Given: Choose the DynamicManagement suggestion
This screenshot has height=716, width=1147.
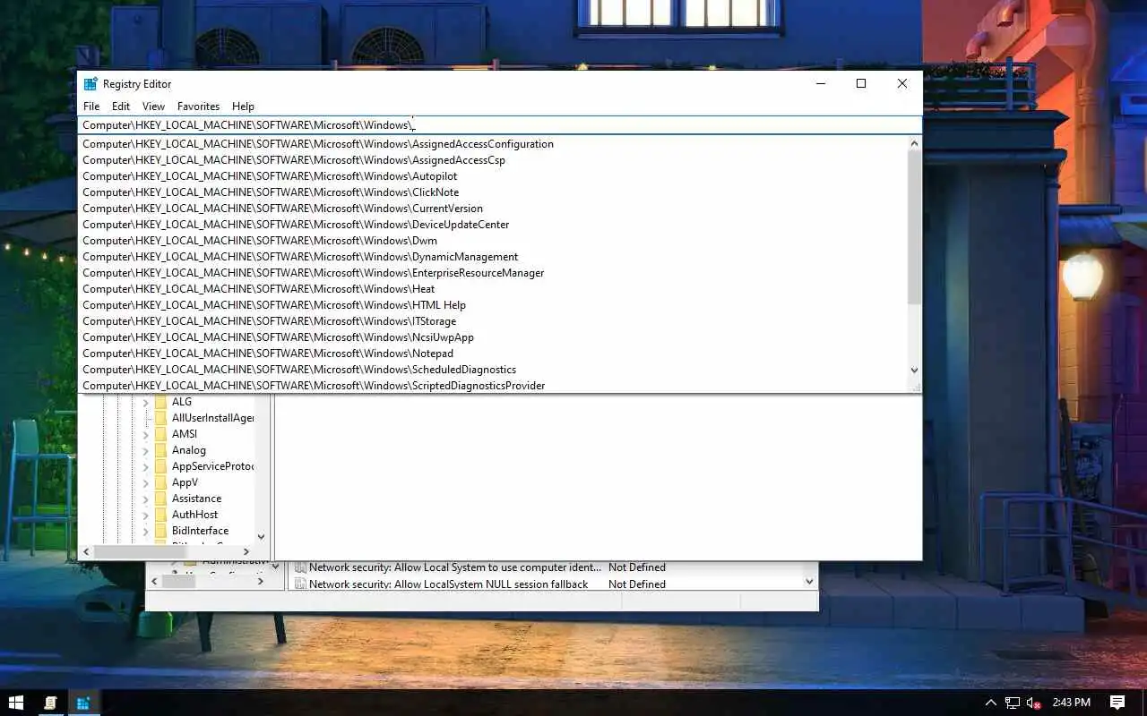Looking at the screenshot, I should (493, 257).
